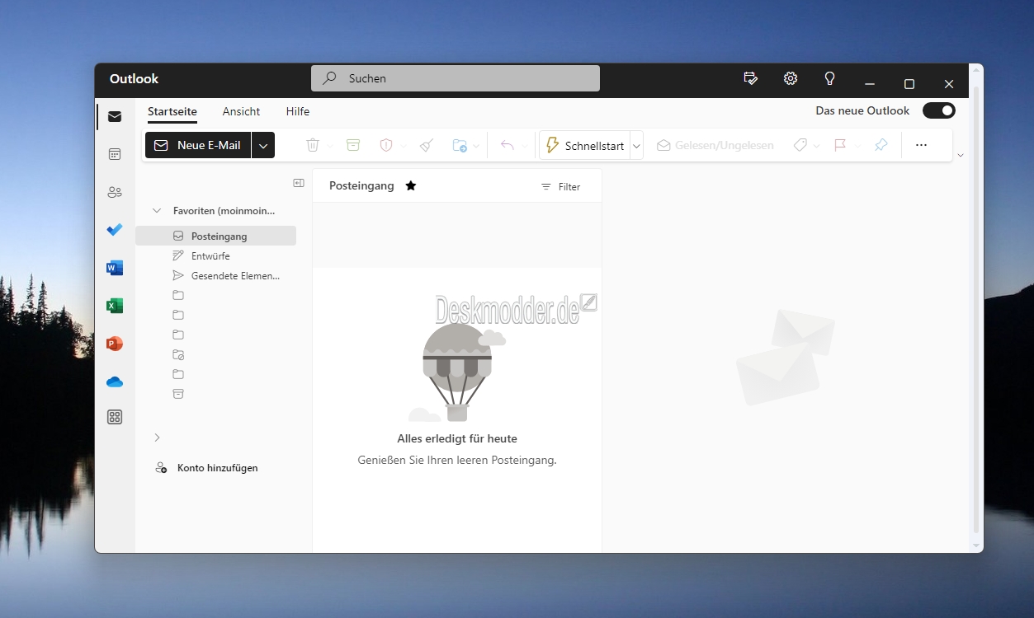1034x618 pixels.
Task: Select the Entwürfe folder
Action: 216,255
